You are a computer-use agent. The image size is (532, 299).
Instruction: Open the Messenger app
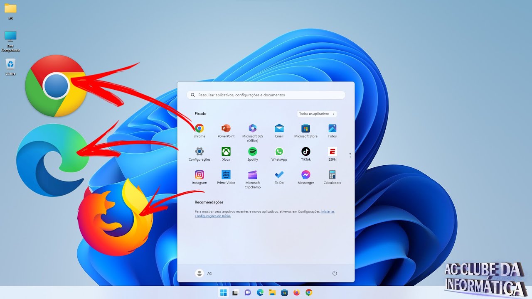click(306, 177)
